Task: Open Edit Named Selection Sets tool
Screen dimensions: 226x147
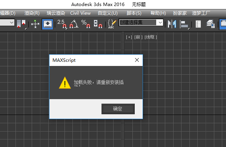Action: click(x=112, y=24)
